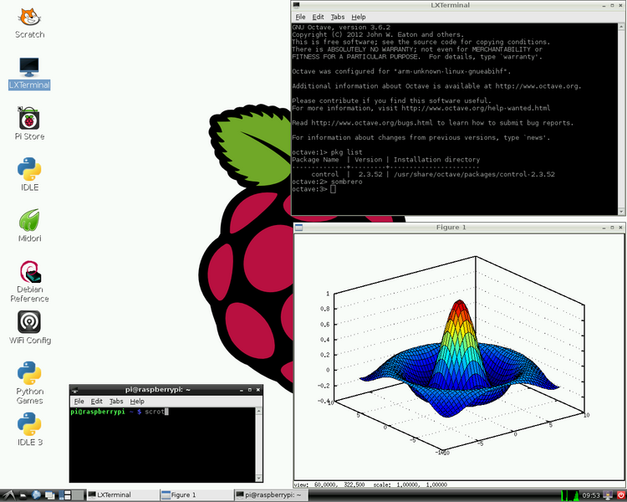Click the 'sombrero' command text in Octave
627x502 pixels.
346,182
